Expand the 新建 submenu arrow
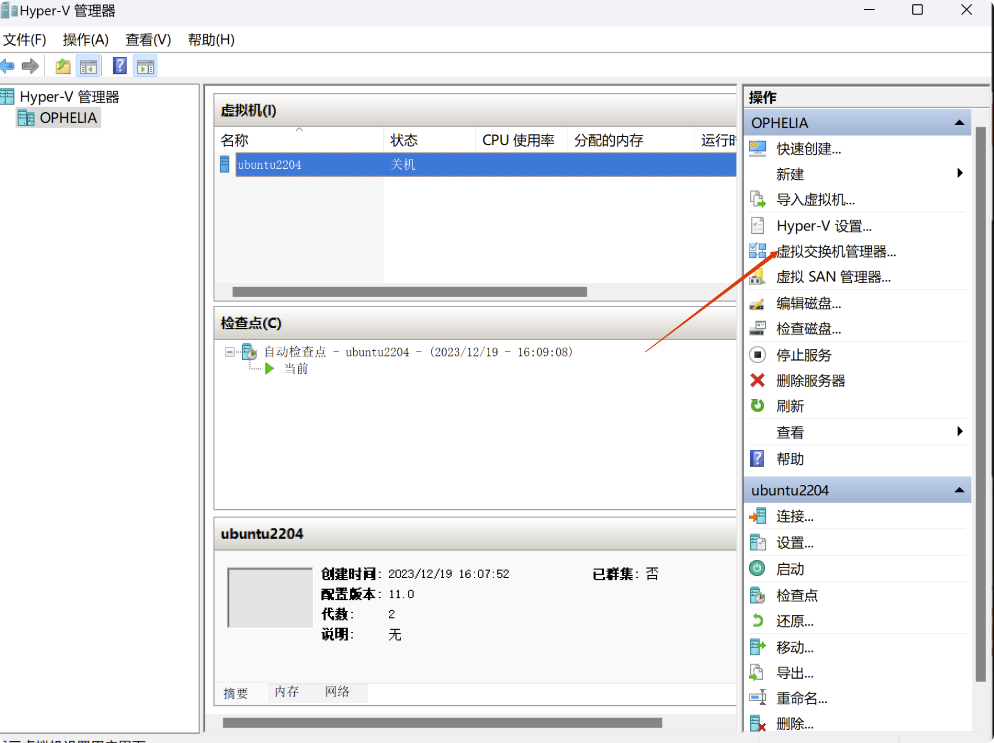 960,173
